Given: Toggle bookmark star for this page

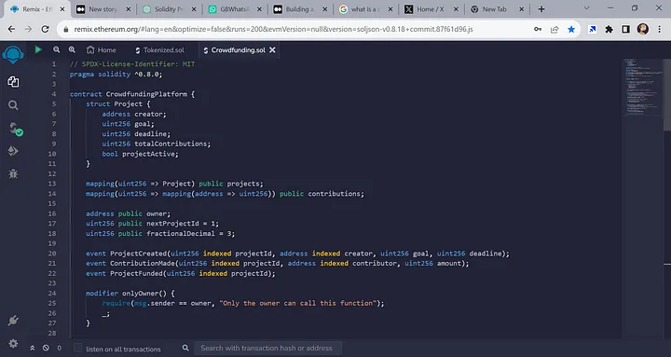Looking at the screenshot, I should click(x=571, y=29).
